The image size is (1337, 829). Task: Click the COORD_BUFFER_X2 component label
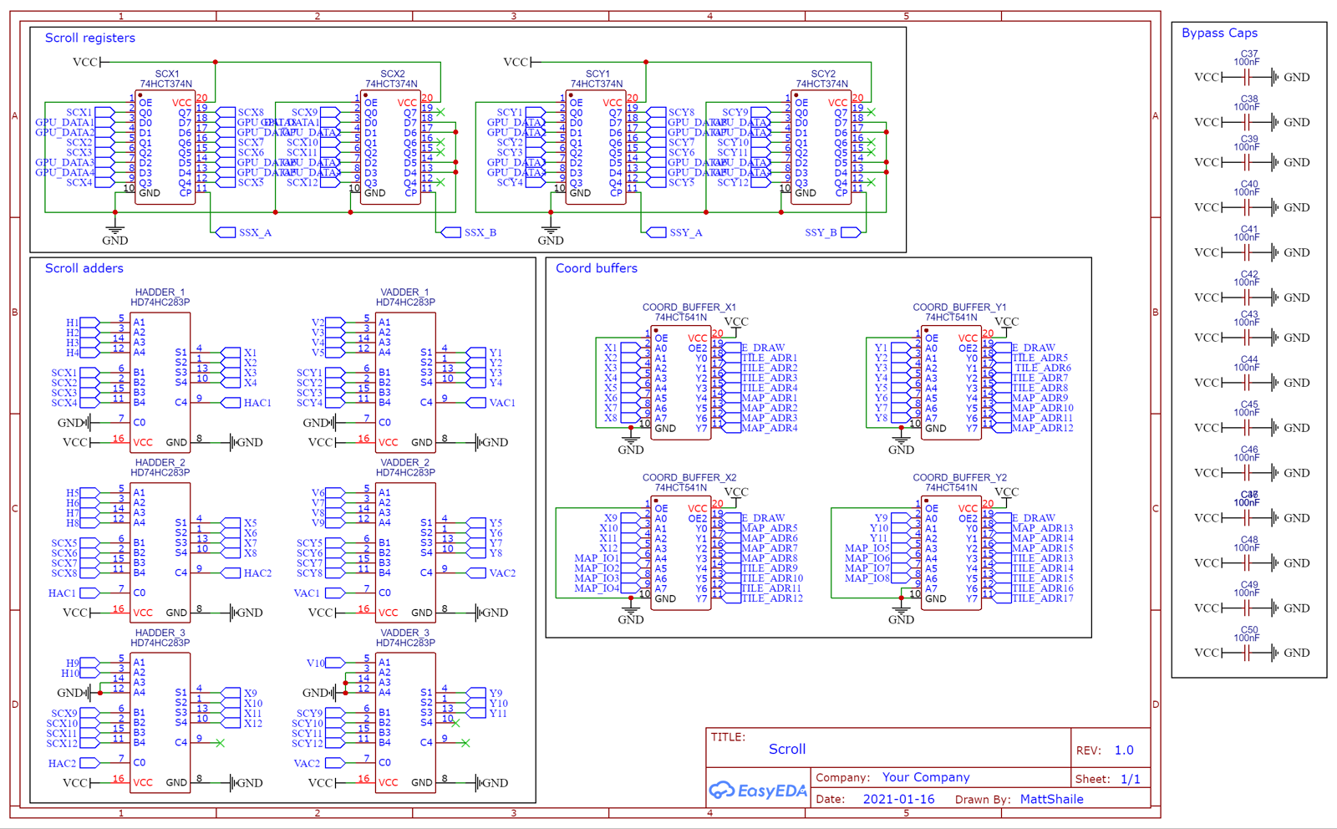[x=689, y=478]
